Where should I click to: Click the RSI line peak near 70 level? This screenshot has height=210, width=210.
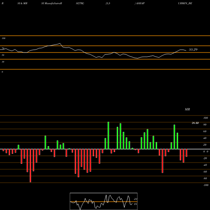point(60,43)
